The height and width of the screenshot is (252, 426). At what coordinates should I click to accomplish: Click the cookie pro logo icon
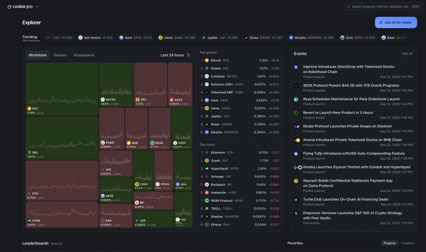[9, 6]
